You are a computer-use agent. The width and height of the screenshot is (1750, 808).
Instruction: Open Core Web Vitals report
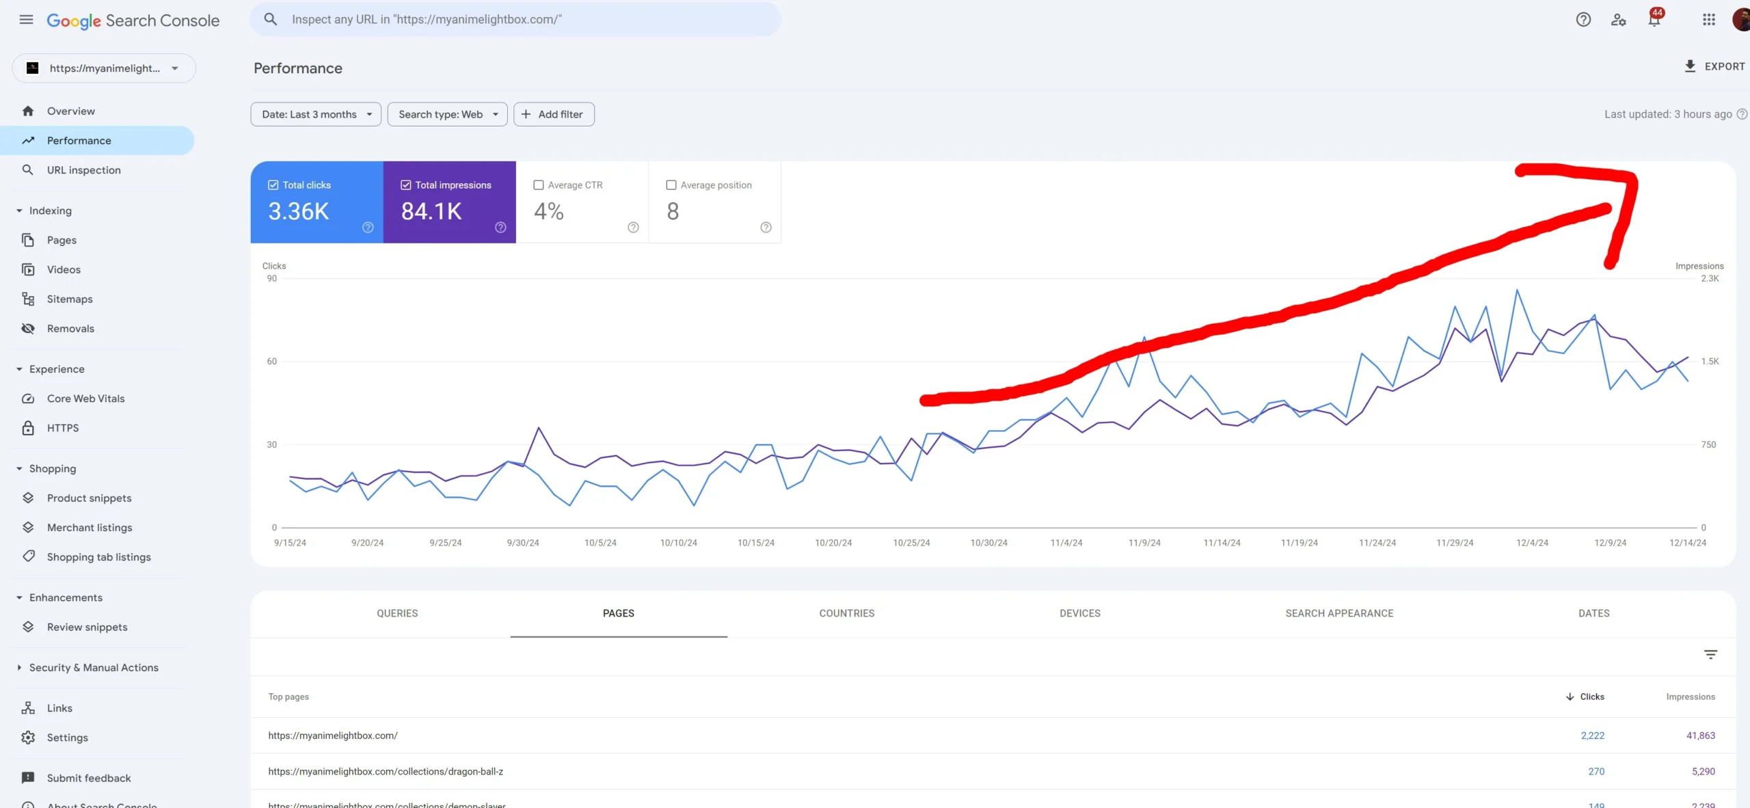[85, 398]
